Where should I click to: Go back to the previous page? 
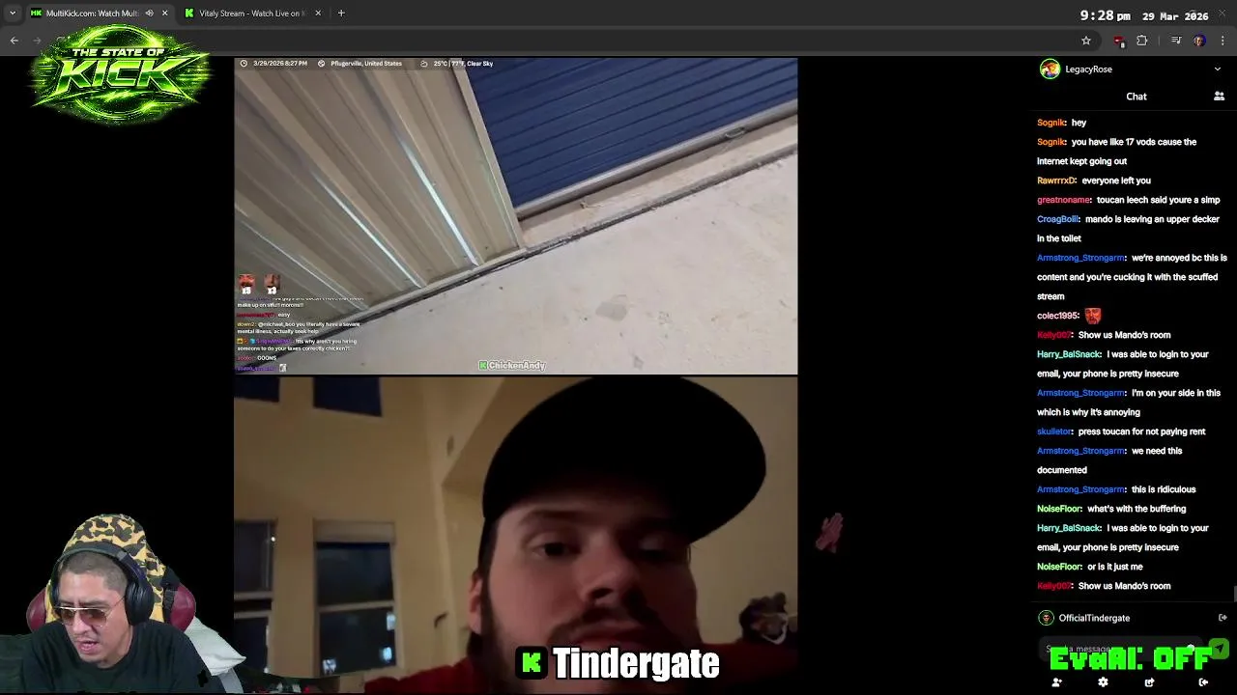14,41
